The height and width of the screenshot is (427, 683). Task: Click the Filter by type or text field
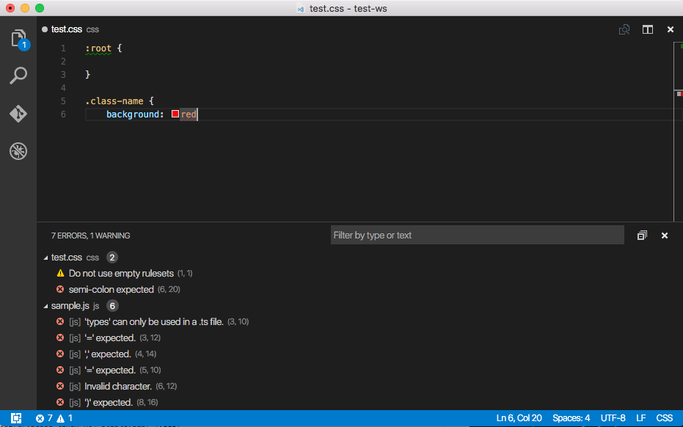coord(477,236)
